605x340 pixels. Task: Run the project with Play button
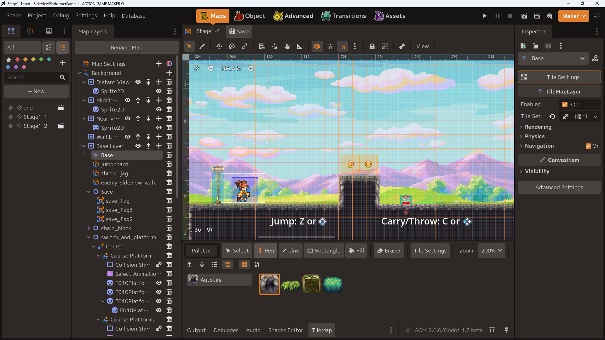tap(485, 16)
